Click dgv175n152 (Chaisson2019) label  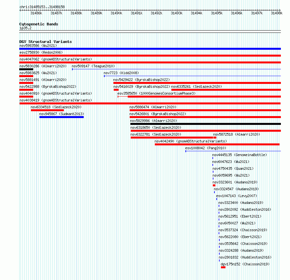click(245, 264)
